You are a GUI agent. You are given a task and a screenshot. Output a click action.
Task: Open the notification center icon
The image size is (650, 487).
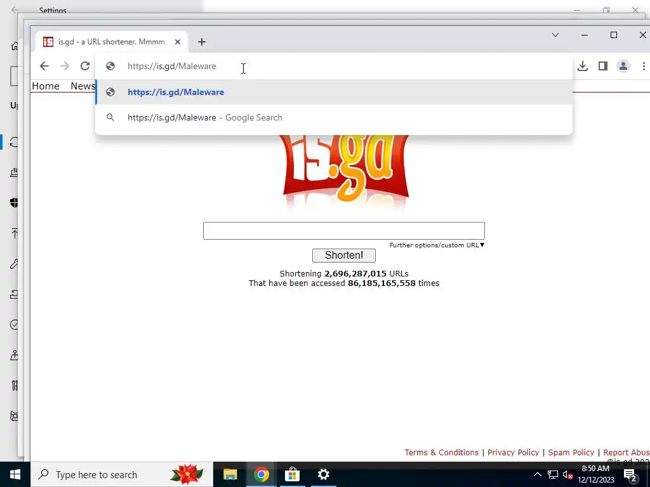pos(630,475)
